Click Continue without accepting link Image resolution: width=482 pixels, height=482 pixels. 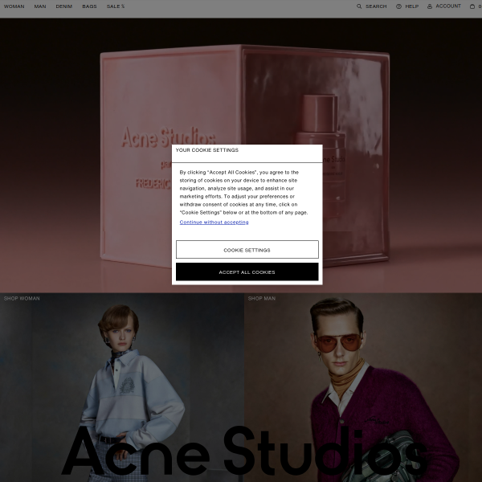point(214,223)
